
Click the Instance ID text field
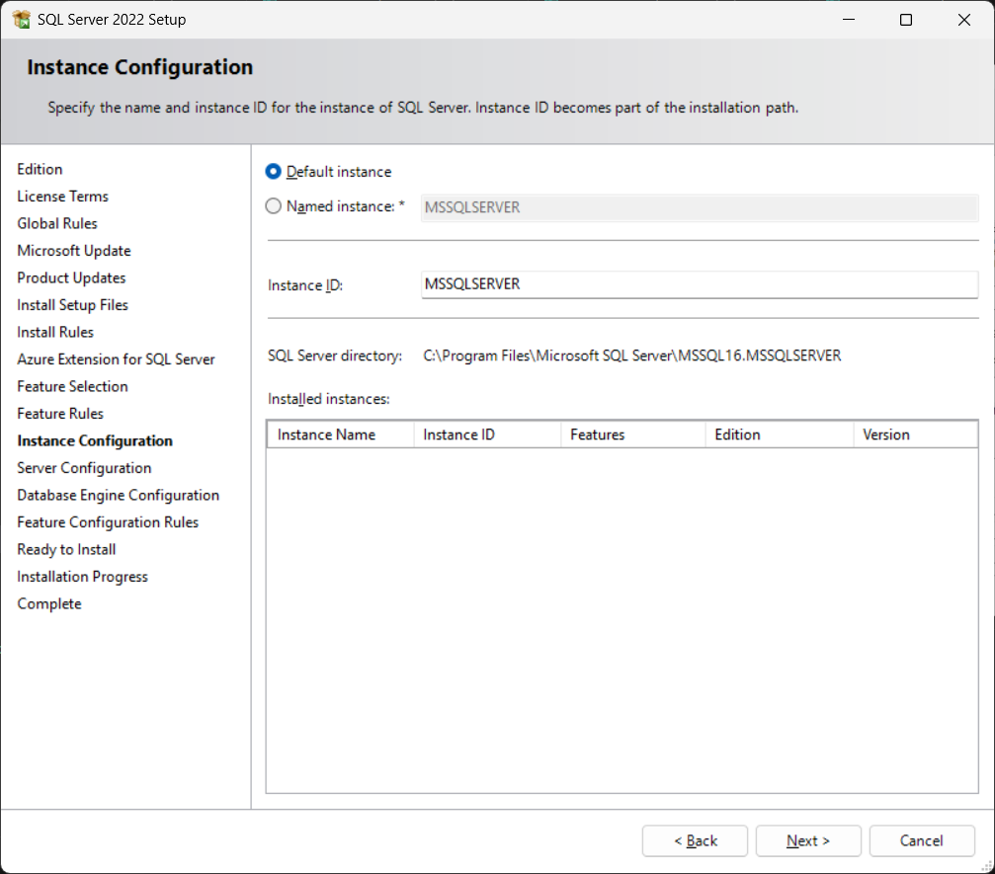(x=699, y=284)
